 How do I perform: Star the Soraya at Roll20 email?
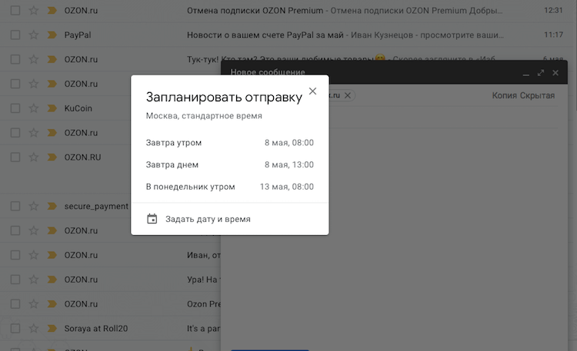[34, 329]
